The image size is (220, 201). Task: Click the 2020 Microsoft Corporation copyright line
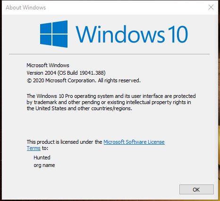84,80
